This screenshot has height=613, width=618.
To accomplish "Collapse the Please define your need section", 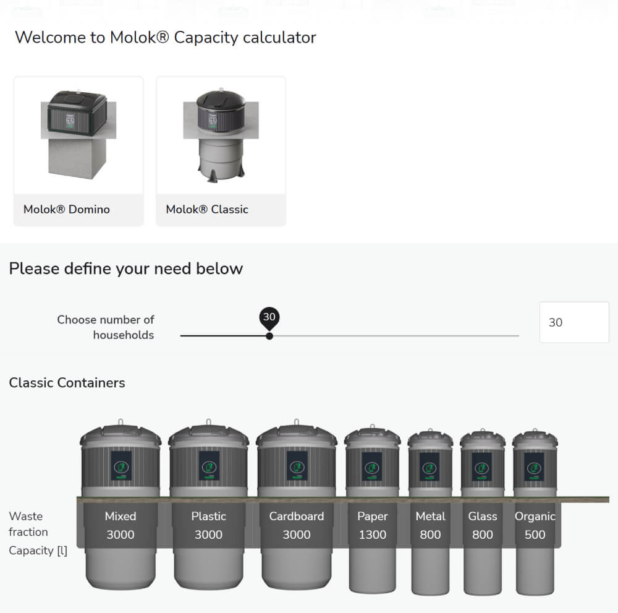I will (x=125, y=268).
